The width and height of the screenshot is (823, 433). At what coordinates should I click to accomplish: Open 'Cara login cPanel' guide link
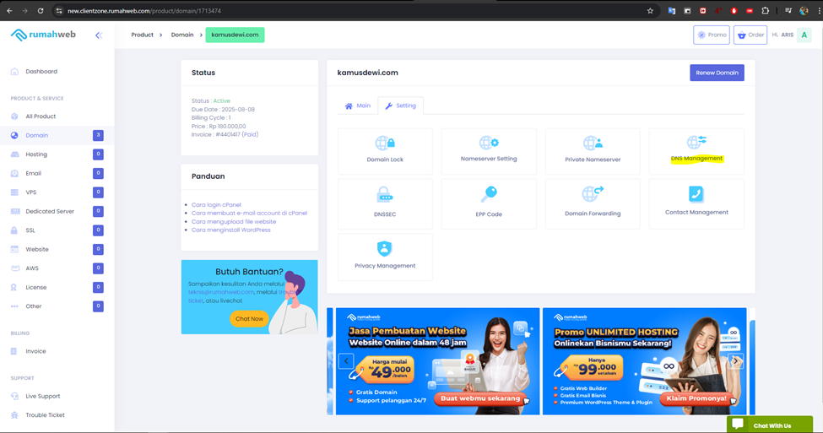216,205
